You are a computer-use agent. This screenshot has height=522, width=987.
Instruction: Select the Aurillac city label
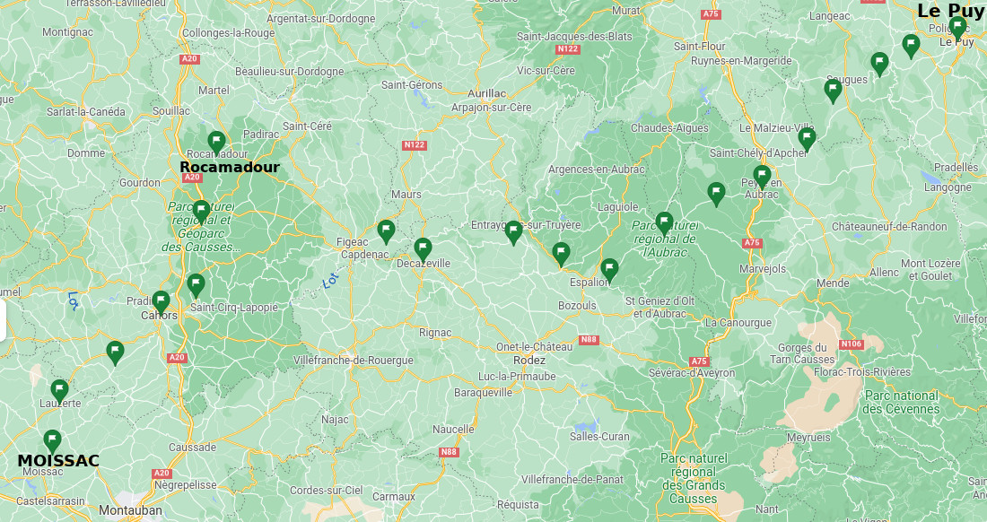[x=486, y=93]
